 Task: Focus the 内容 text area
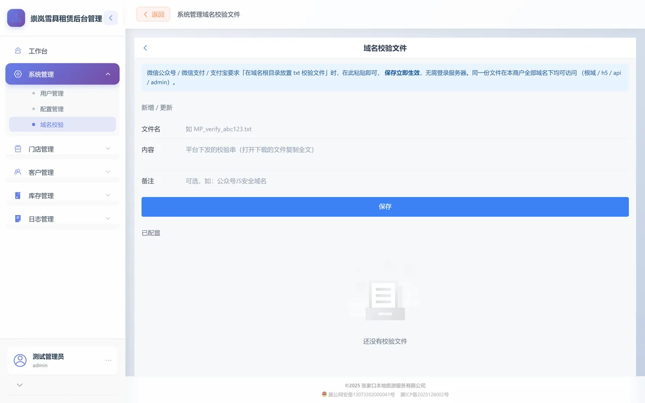[x=407, y=155]
